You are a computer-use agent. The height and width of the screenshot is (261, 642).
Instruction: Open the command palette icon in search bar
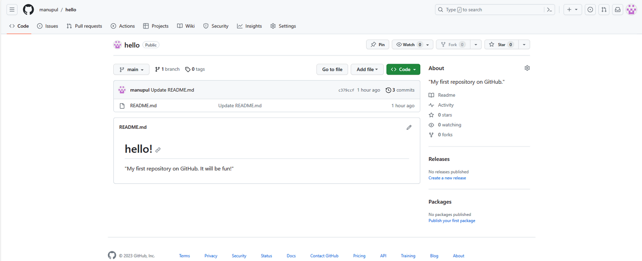[550, 10]
